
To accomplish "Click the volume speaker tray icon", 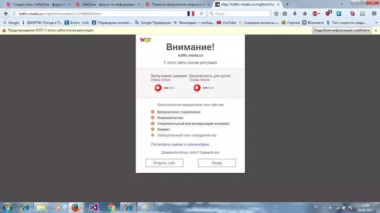I will 331,208.
